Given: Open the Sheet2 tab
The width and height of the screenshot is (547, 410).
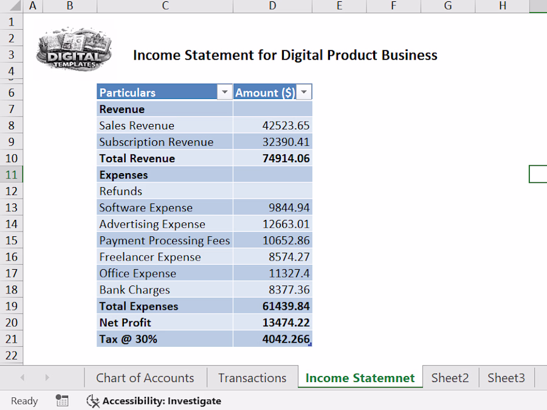Looking at the screenshot, I should 450,378.
